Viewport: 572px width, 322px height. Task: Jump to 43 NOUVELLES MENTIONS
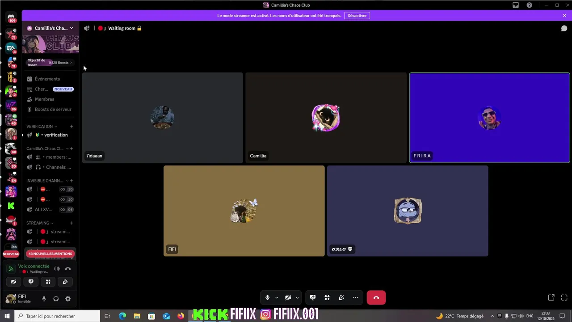click(x=50, y=254)
